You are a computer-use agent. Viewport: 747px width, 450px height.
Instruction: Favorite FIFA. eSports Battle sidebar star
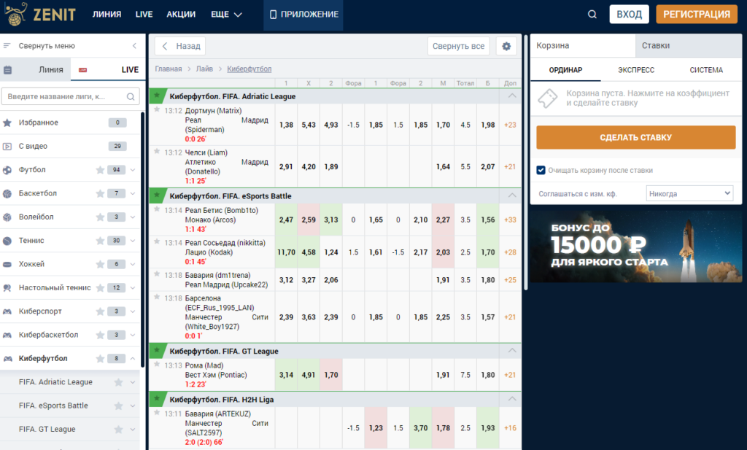coord(119,406)
